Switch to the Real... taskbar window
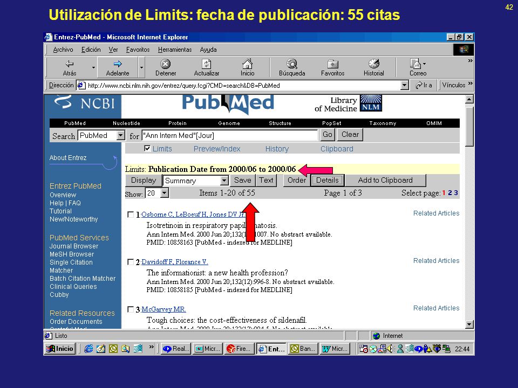518x388 pixels. click(176, 349)
